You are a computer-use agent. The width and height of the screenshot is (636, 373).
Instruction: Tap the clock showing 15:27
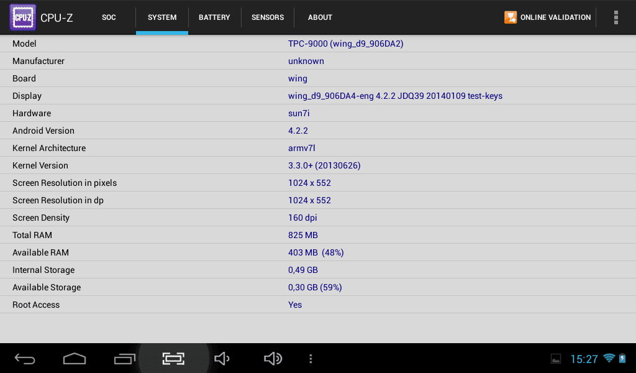pyautogui.click(x=584, y=359)
